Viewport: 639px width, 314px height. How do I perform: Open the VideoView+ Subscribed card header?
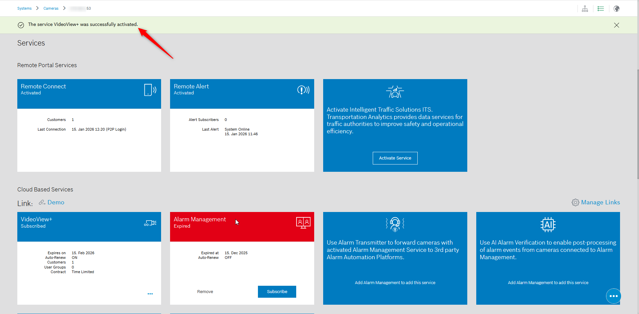click(89, 227)
